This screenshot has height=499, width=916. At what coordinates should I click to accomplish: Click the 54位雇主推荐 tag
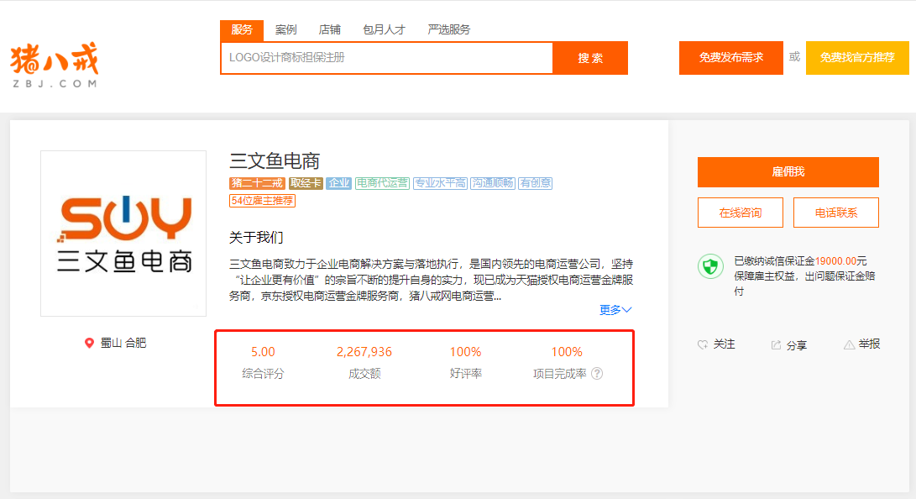[x=262, y=201]
